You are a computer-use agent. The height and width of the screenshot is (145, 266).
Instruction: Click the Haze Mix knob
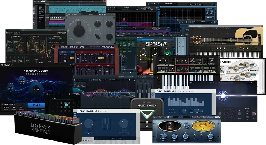[254, 114]
